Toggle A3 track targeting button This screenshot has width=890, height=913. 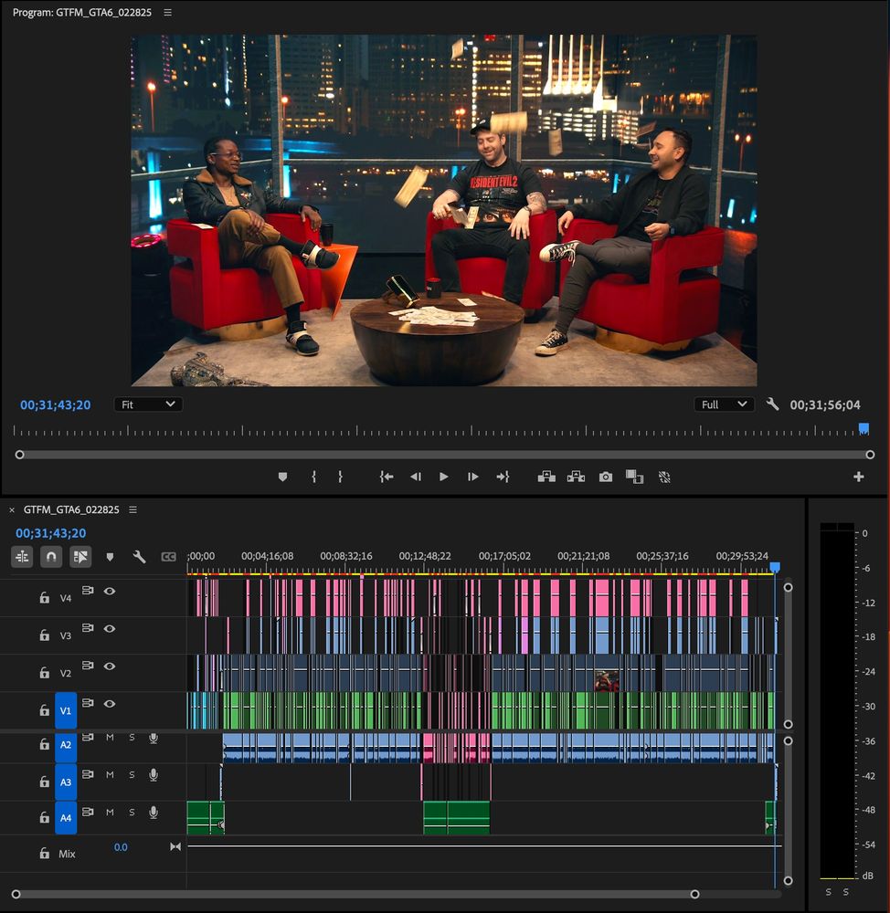pyautogui.click(x=66, y=782)
